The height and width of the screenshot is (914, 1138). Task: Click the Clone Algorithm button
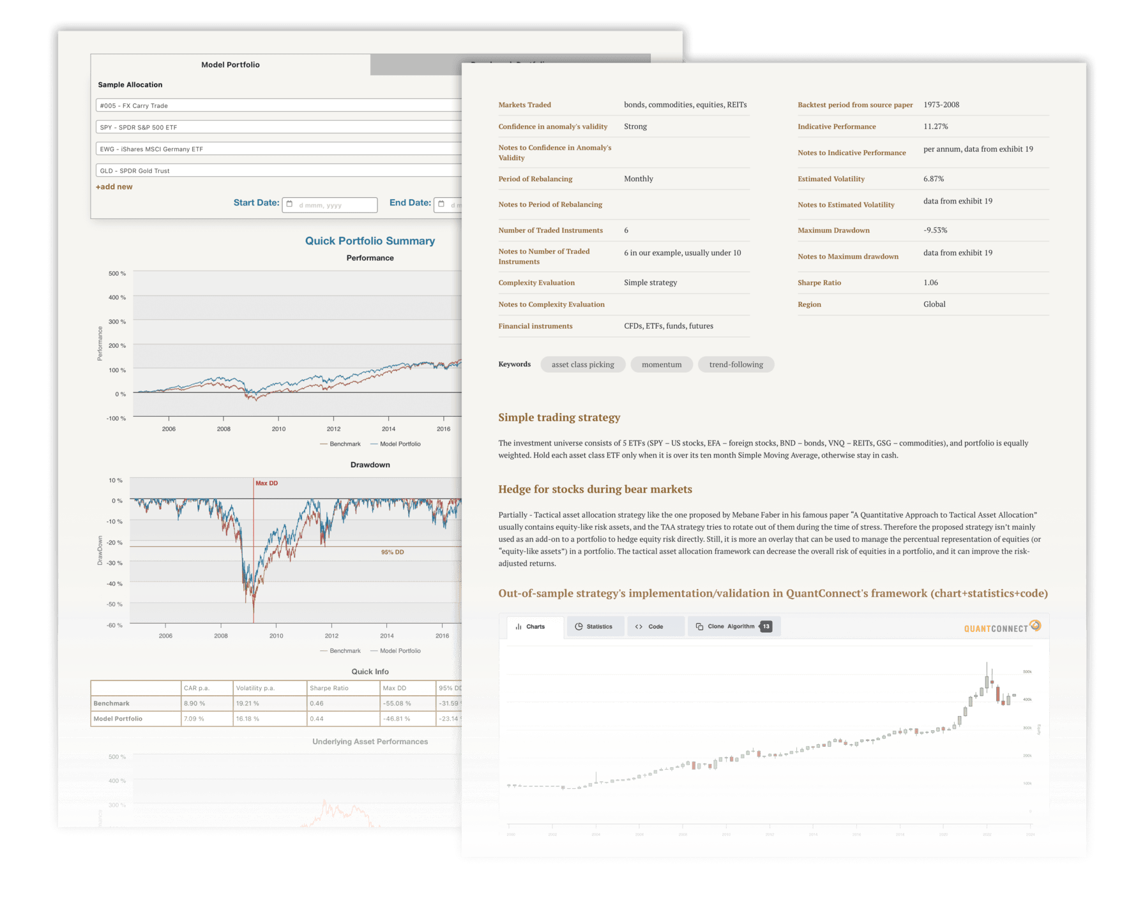coord(734,627)
